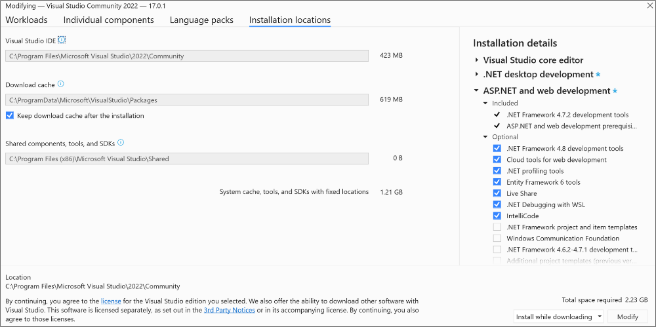The width and height of the screenshot is (656, 327).
Task: Uncheck Keep download cache after the installation
Action: click(10, 115)
